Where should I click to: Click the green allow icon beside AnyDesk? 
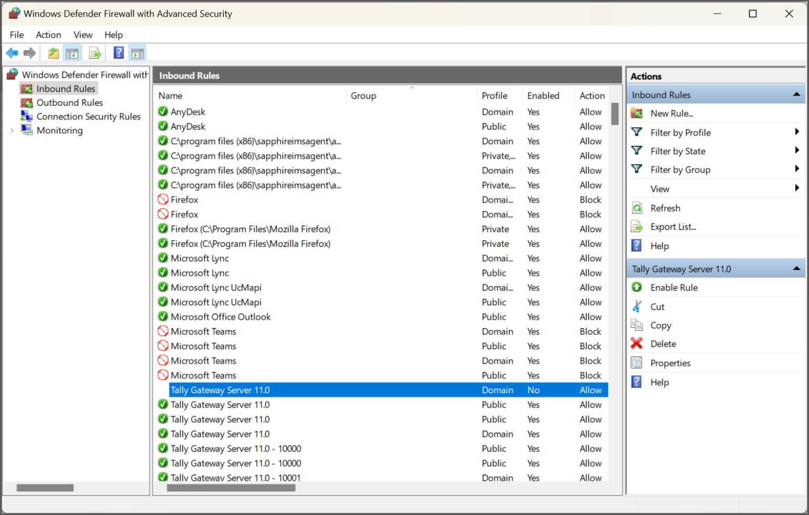coord(163,112)
